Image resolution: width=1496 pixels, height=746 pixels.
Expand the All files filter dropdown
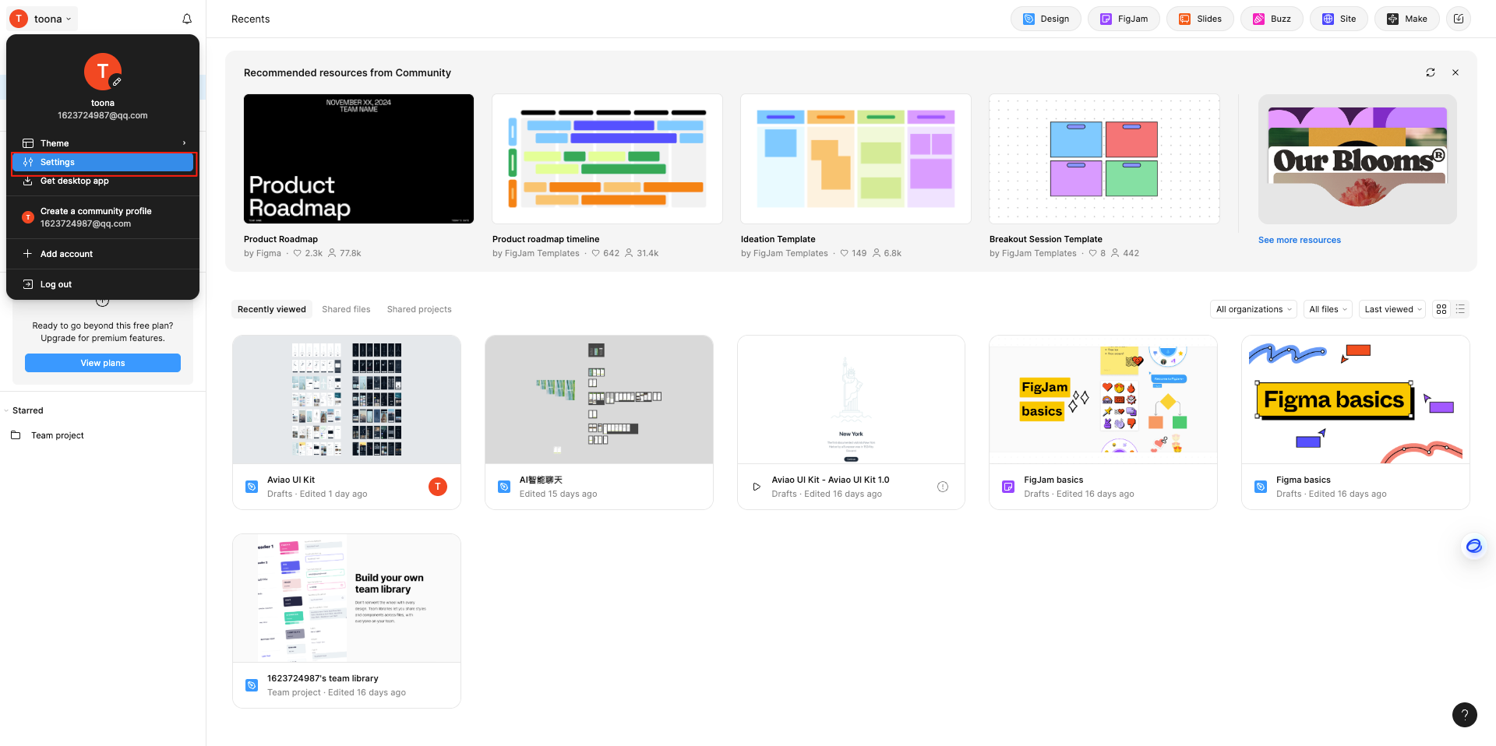(x=1328, y=309)
